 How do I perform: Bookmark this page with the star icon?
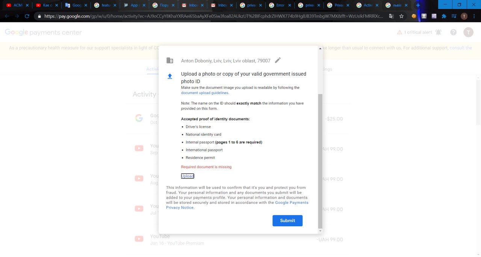[401, 16]
